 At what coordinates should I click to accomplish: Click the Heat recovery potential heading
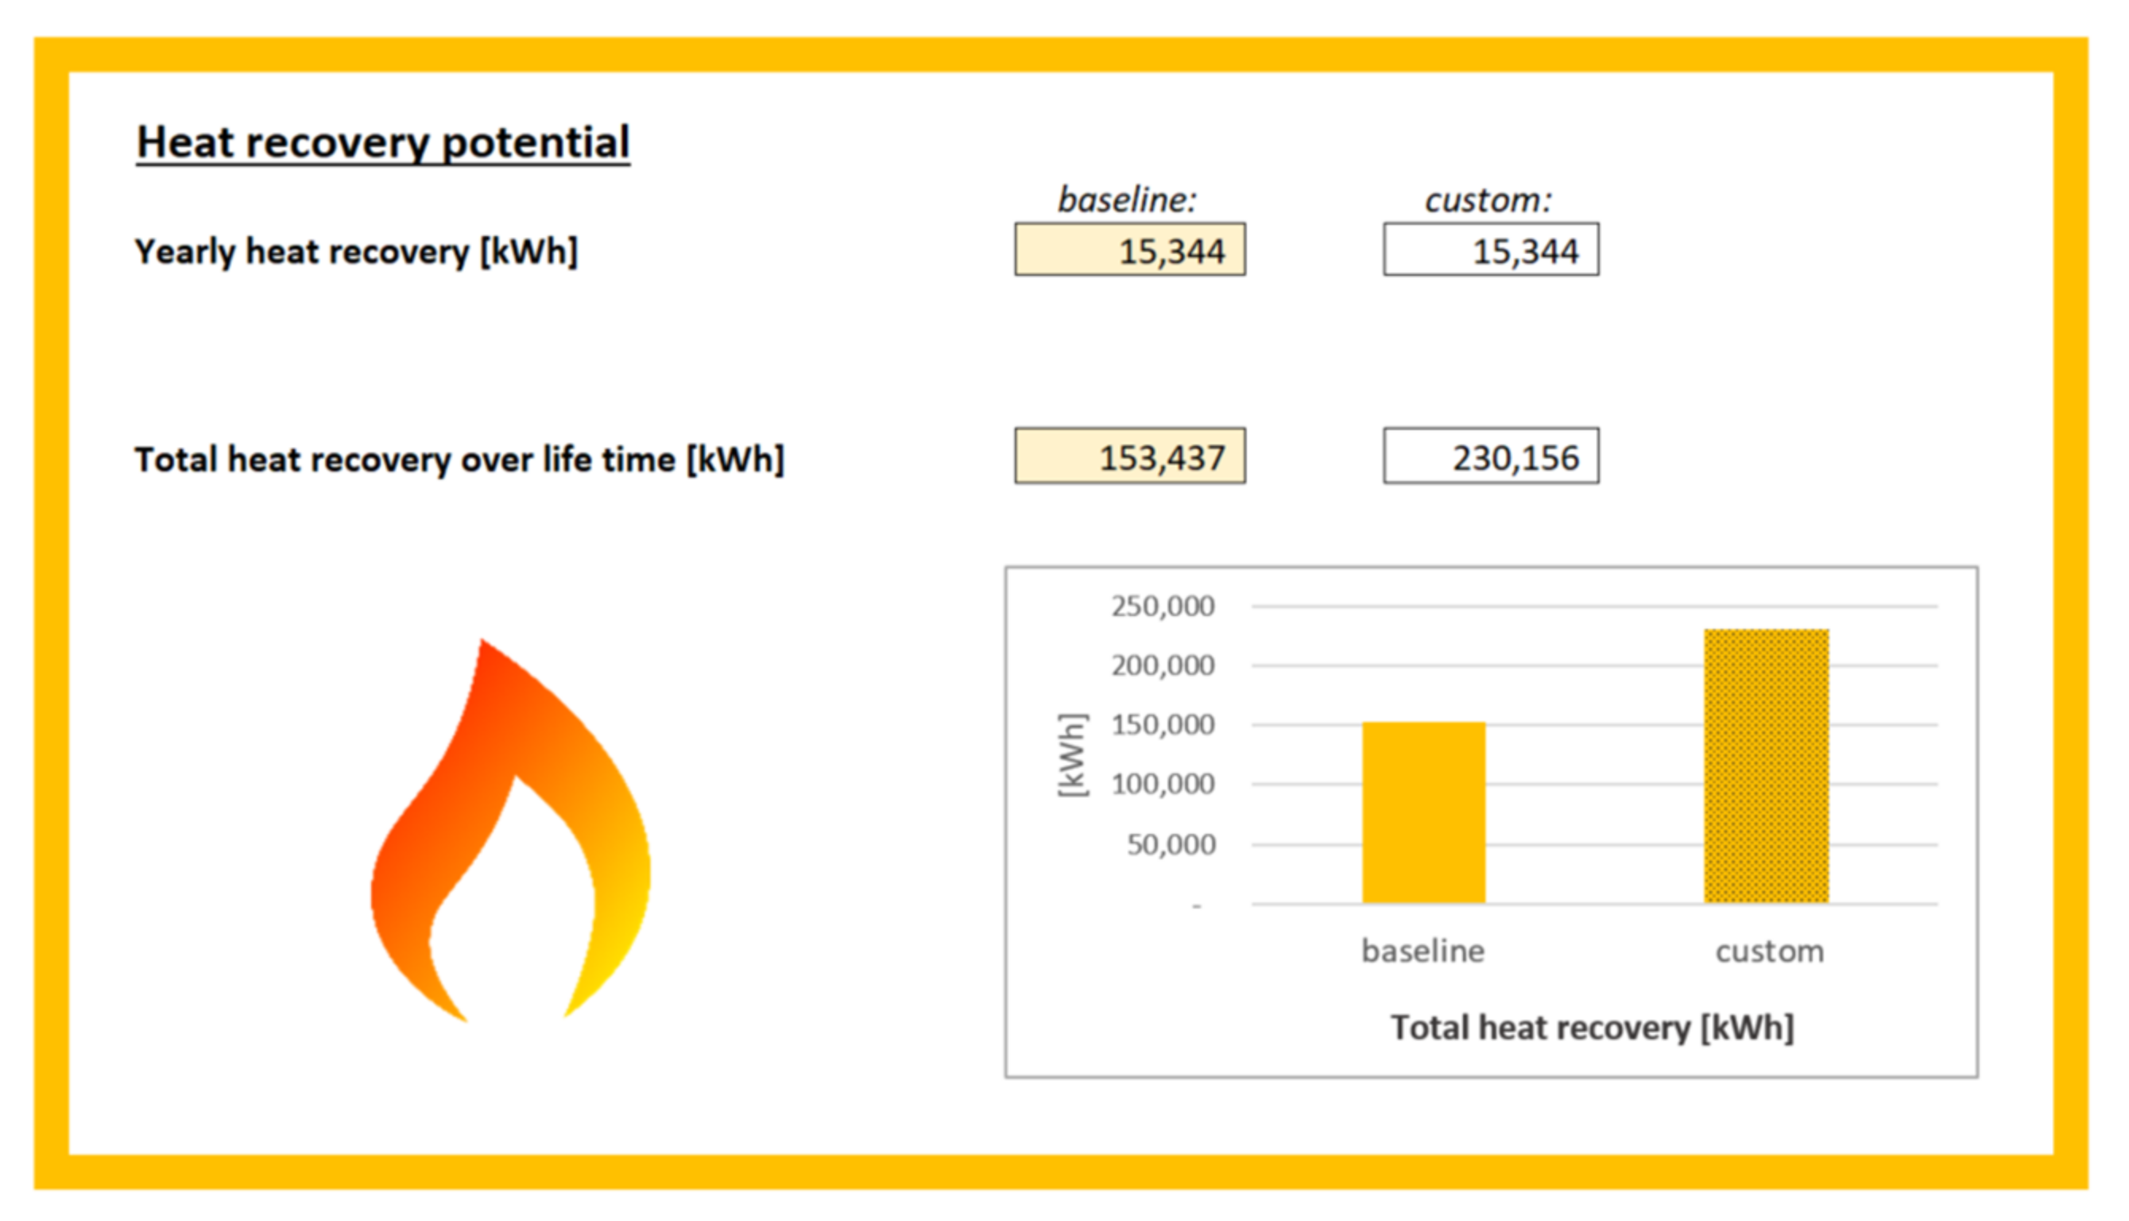[382, 141]
